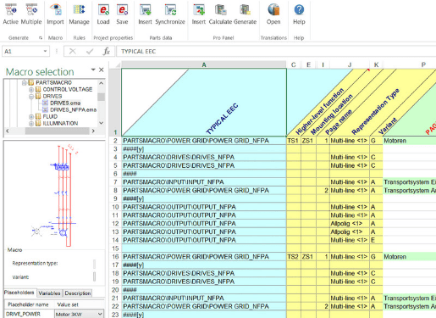Click the formula bar input
Screen dimensions: 436x318
(277, 51)
